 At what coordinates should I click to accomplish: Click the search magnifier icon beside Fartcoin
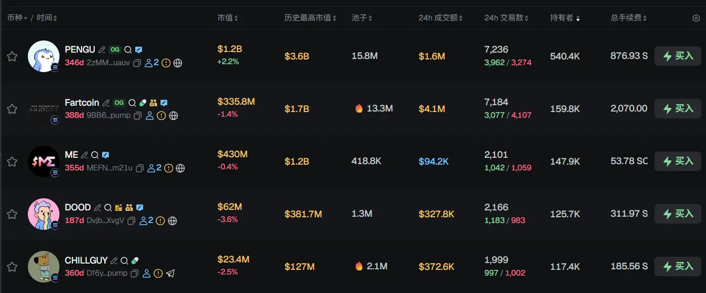tap(132, 103)
